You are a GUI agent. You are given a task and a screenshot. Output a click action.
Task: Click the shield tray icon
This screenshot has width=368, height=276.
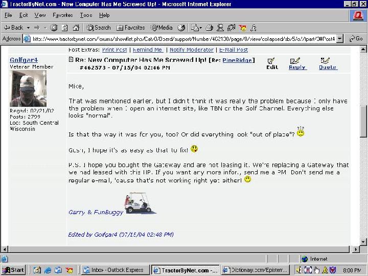333,270
